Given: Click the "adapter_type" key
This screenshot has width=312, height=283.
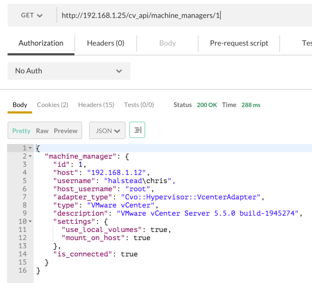Looking at the screenshot, I should 82,197.
